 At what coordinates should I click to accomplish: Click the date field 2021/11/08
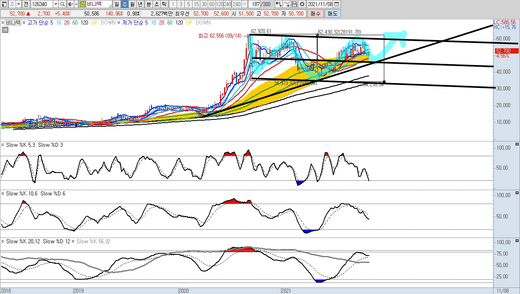tap(320, 4)
